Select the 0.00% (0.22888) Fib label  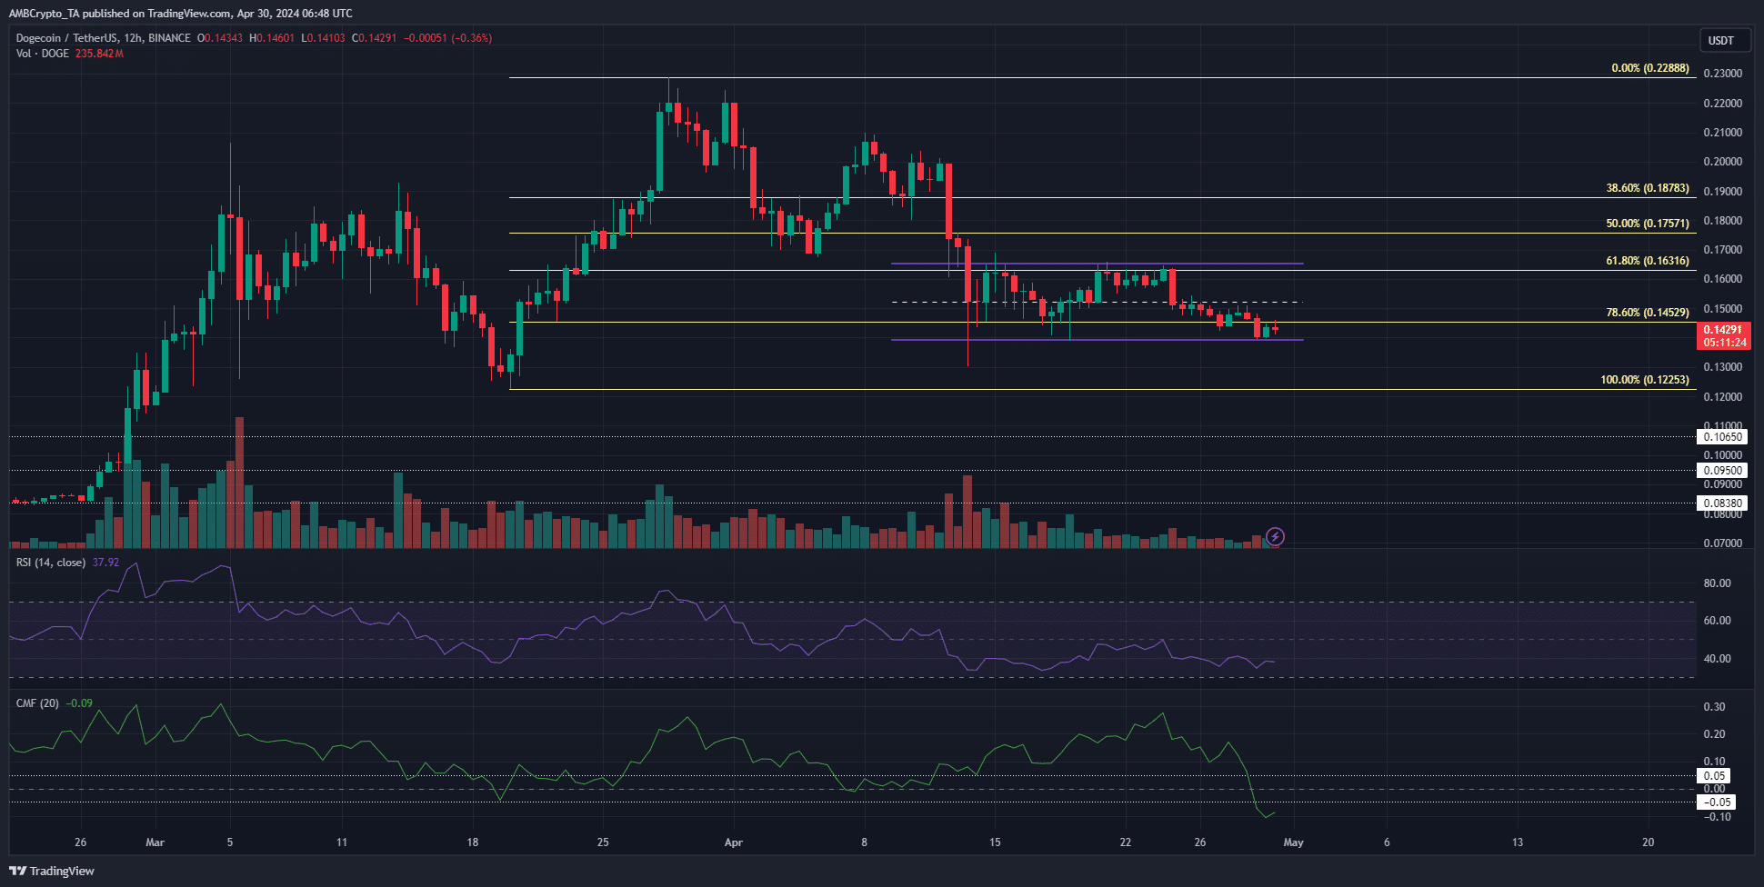[1650, 68]
